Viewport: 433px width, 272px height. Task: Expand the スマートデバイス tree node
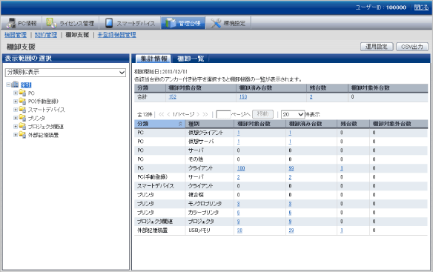point(16,110)
